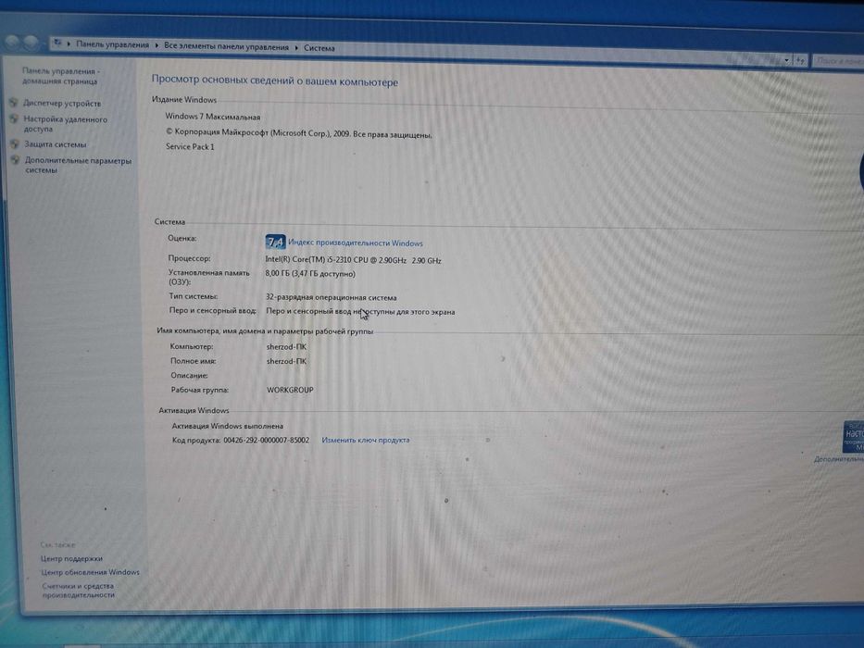Open Настройка удаленного доступа link
Viewport: 864px width, 648px height.
click(65, 124)
